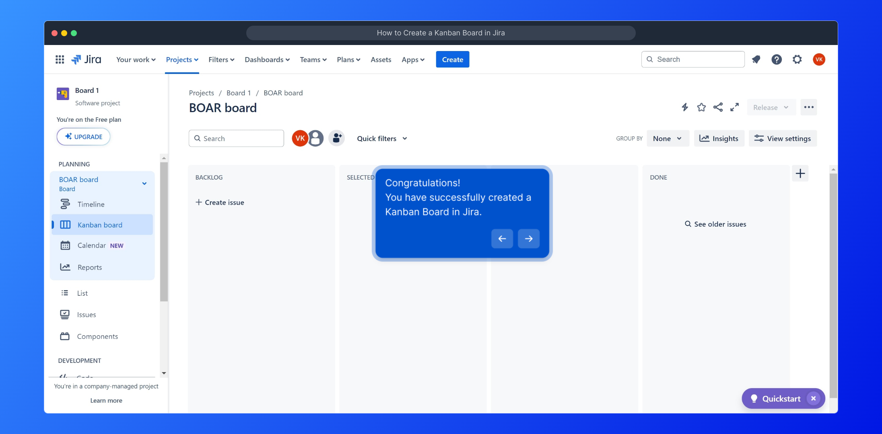Click the next arrow in tooltip
This screenshot has width=882, height=434.
(528, 239)
